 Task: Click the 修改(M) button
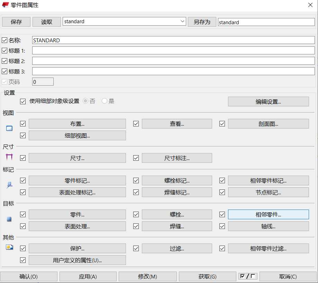click(147, 276)
